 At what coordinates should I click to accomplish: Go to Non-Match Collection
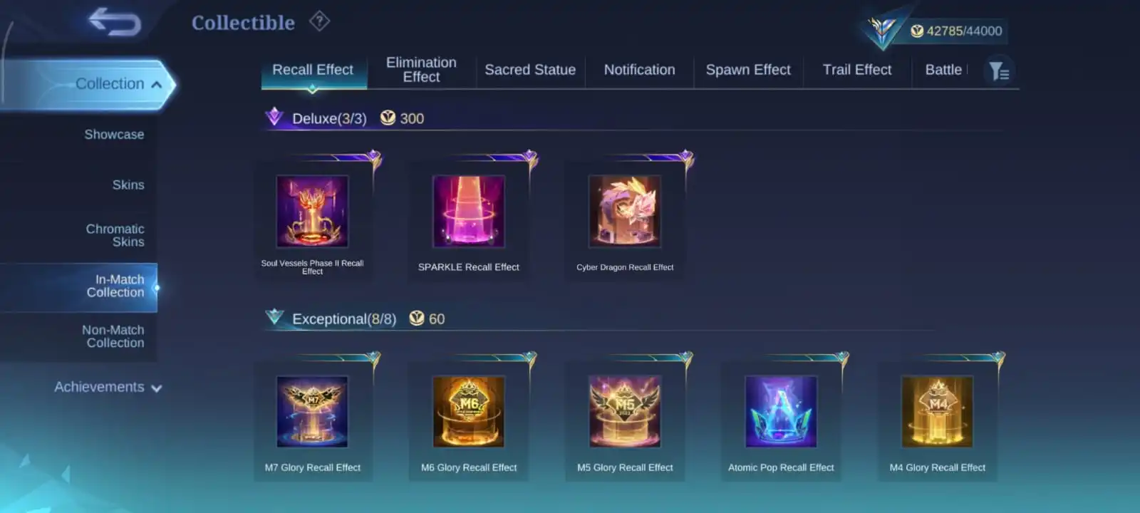(x=113, y=336)
